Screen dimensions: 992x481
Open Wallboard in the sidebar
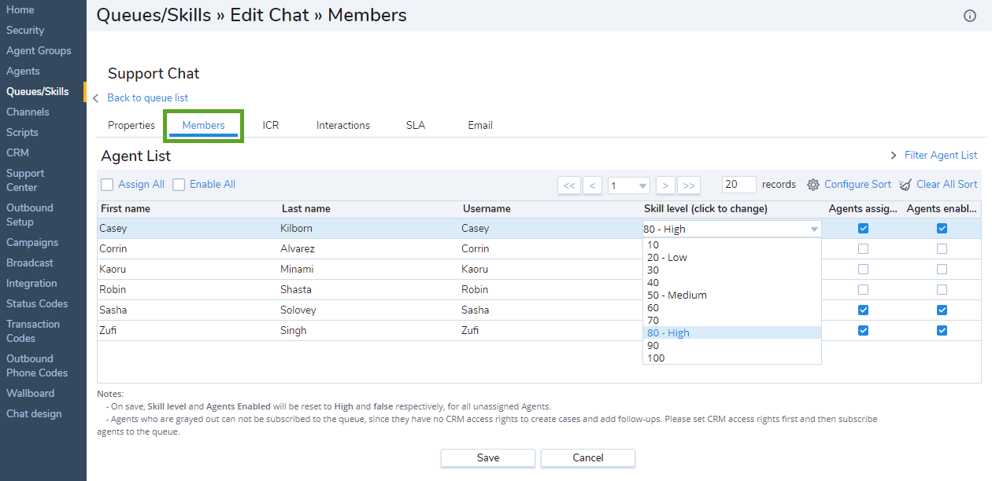point(31,394)
